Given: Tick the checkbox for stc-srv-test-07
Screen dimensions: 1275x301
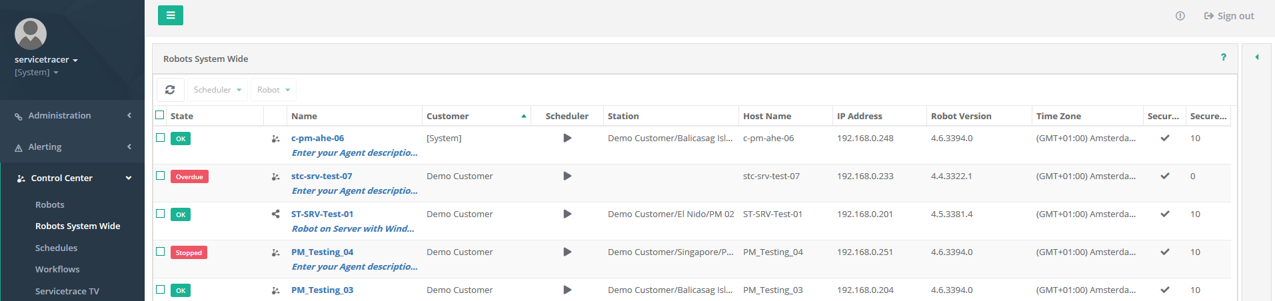Looking at the screenshot, I should click(160, 176).
